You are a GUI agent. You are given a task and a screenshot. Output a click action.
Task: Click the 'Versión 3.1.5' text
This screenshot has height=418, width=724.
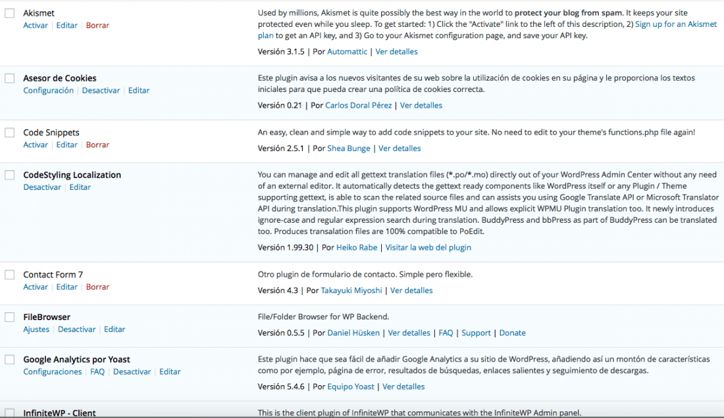[281, 52]
